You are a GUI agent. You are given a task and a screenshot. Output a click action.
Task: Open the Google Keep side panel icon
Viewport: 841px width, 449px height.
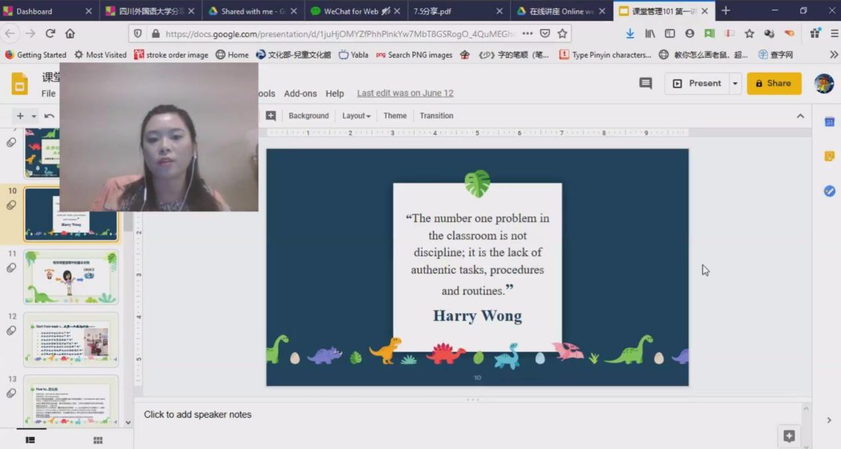point(829,156)
